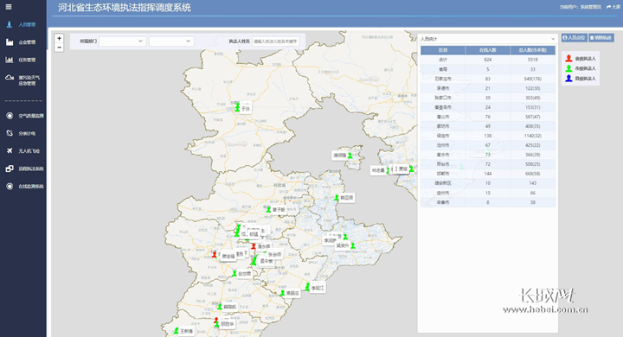
Task: Open the air quality monitoring sidebar item
Action: 24,116
